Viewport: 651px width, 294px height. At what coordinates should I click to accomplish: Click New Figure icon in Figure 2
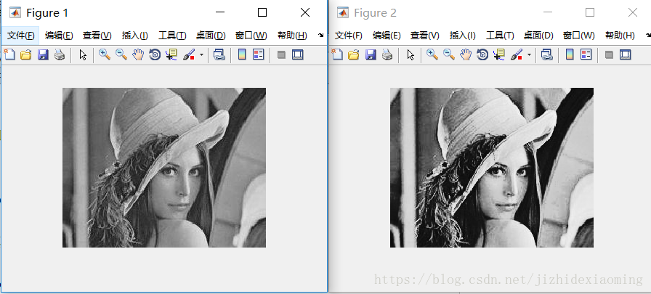tap(336, 54)
